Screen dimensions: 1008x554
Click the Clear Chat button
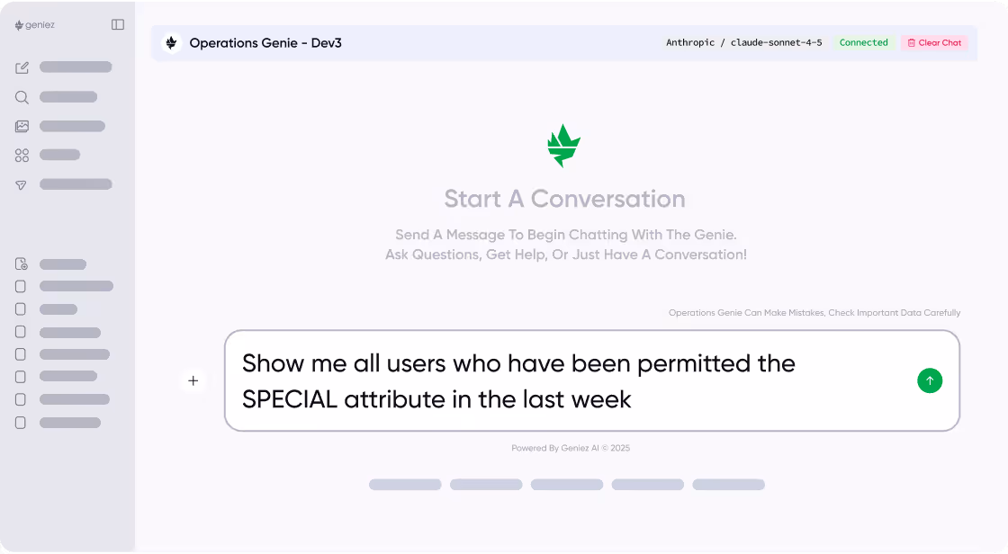tap(934, 42)
